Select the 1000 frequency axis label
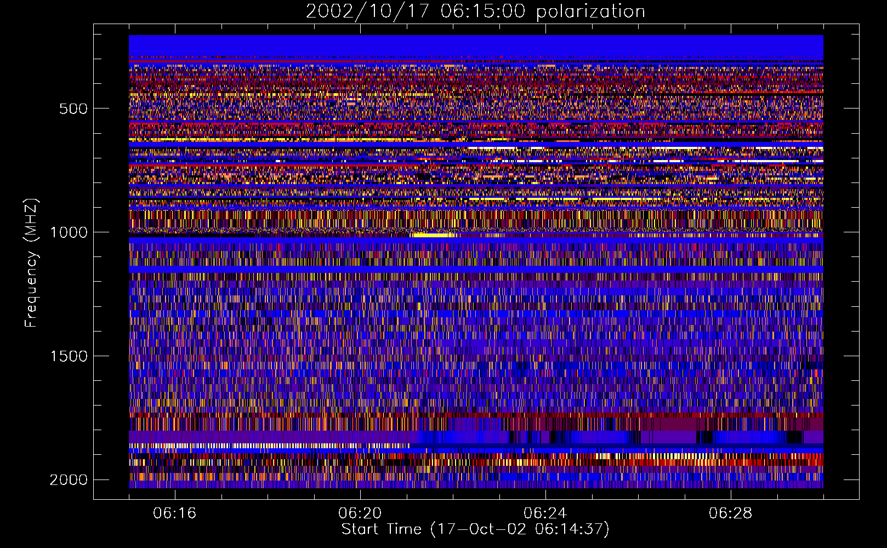This screenshot has height=548, width=887. pyautogui.click(x=69, y=232)
